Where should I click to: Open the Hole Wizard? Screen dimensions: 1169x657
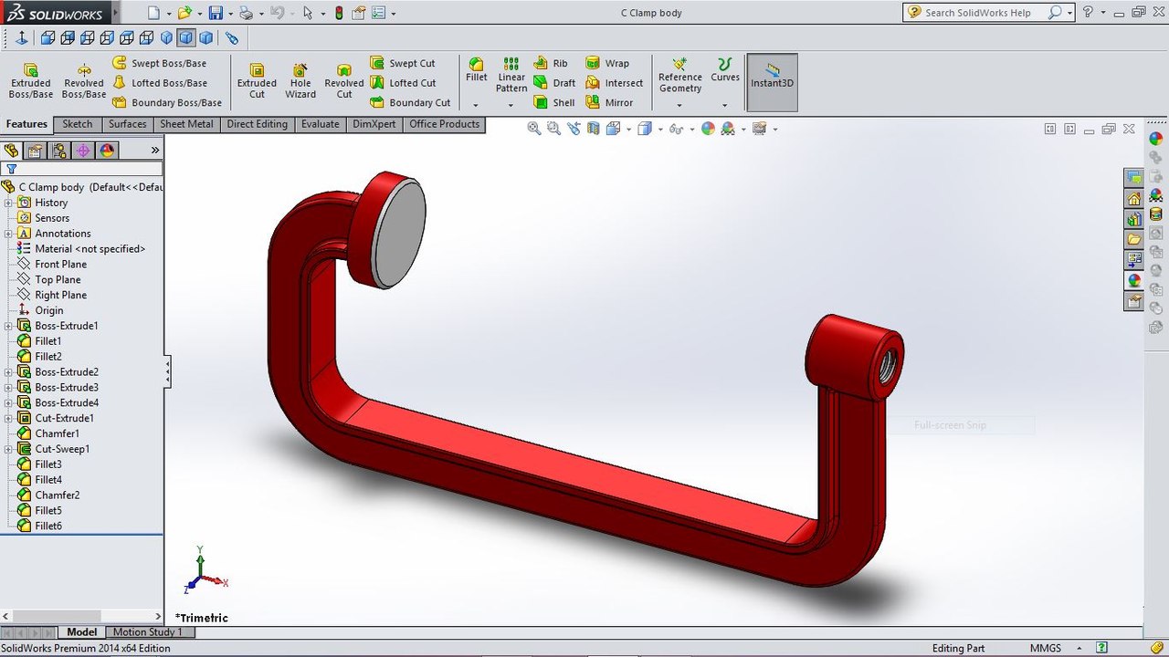[300, 81]
